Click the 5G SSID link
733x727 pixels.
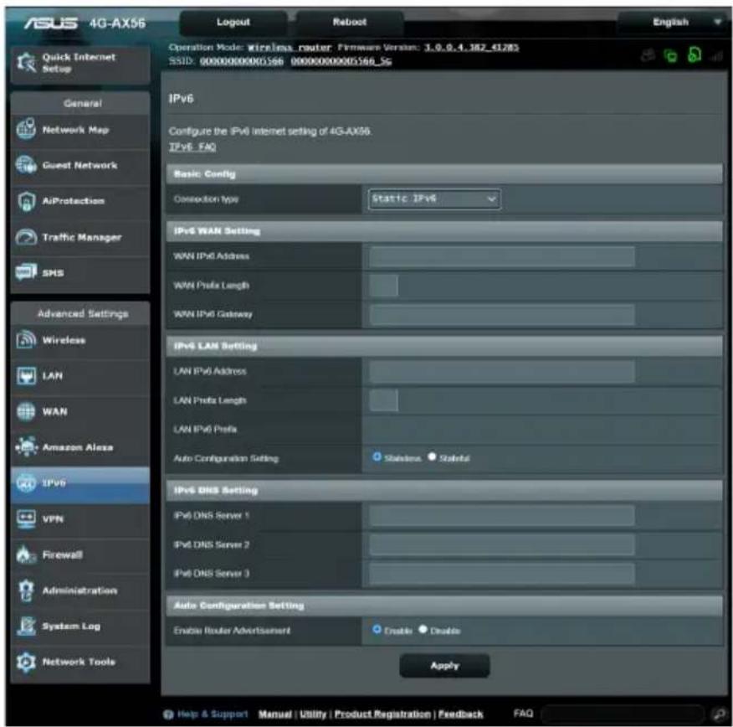pyautogui.click(x=341, y=61)
